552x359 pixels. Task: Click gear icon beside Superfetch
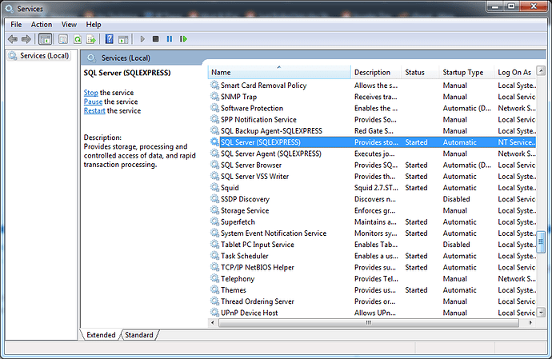pos(214,221)
